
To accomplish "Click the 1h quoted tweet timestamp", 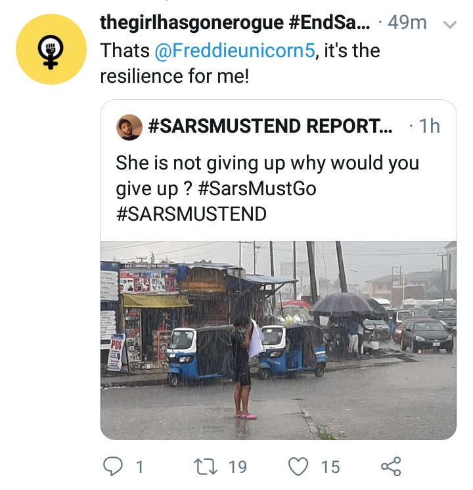I will coord(429,126).
